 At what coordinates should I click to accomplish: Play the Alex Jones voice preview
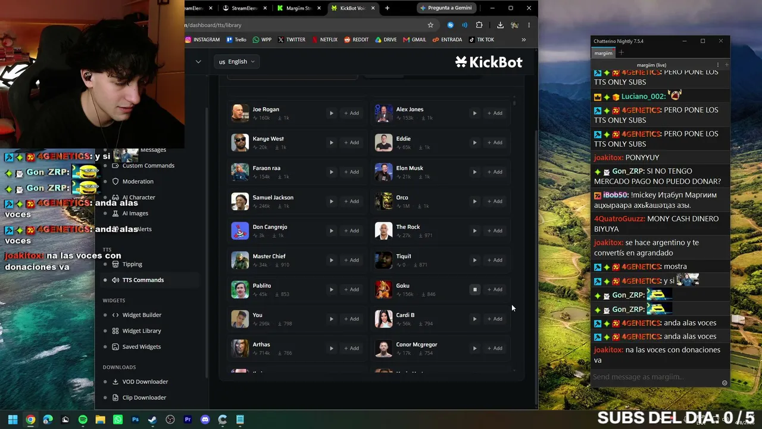pos(474,113)
